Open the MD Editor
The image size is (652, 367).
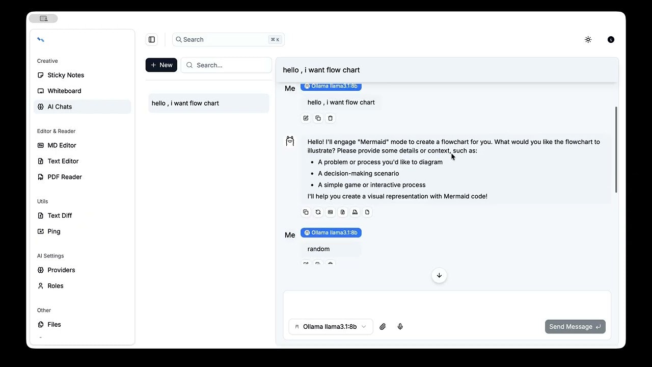(x=82, y=145)
